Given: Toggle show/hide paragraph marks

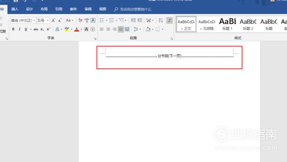Looking at the screenshot, I should click(x=170, y=20).
